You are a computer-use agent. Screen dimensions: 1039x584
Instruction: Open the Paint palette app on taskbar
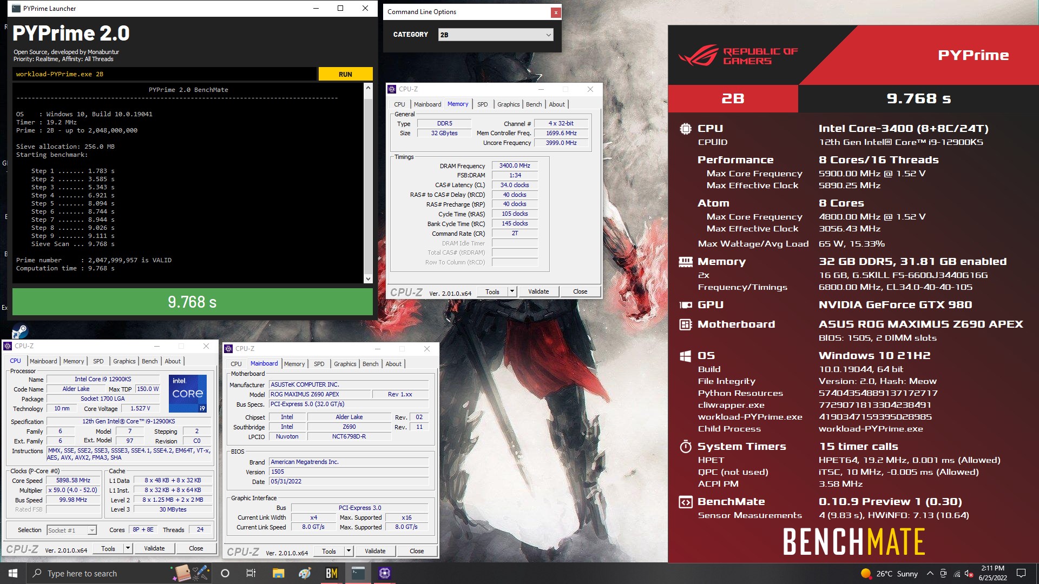coord(305,573)
